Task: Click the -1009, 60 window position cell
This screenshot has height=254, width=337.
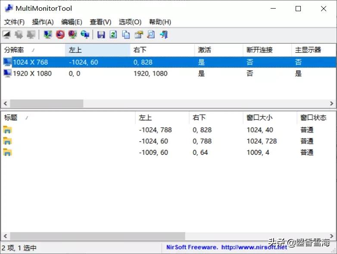Action: 153,152
